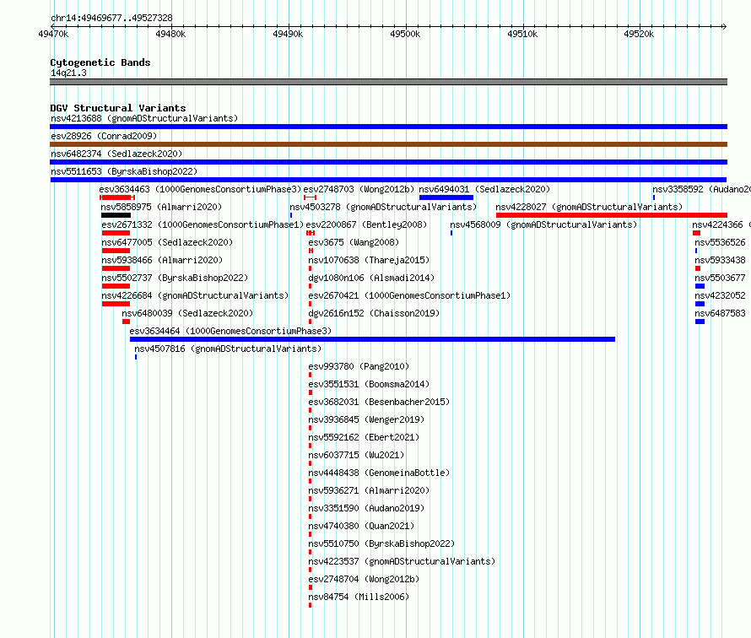Click nsv6480039 Sedlazeck2020 label
This screenshot has width=751, height=638.
(x=187, y=313)
